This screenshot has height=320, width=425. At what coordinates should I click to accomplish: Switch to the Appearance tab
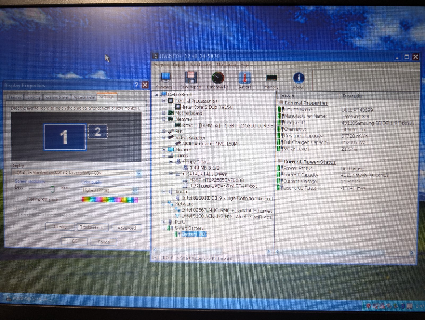84,97
